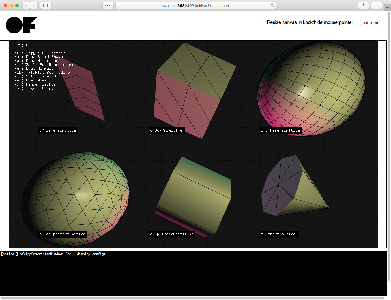This screenshot has height=300, width=391.
Task: Click the 'FPS: 60' readout
Action: click(x=23, y=45)
